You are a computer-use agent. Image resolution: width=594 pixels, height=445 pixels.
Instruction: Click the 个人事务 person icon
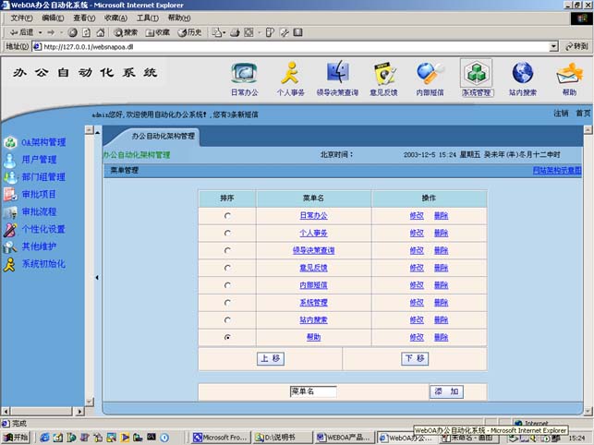tap(290, 74)
